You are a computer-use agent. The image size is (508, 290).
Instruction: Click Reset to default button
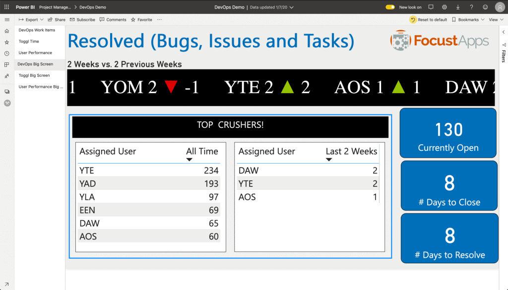click(x=428, y=20)
